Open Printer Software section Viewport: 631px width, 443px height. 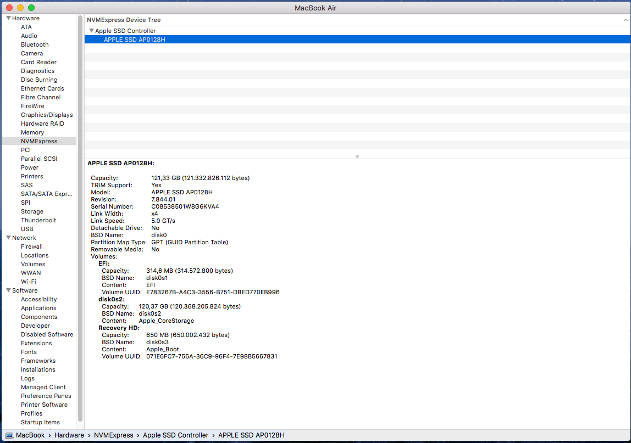45,405
